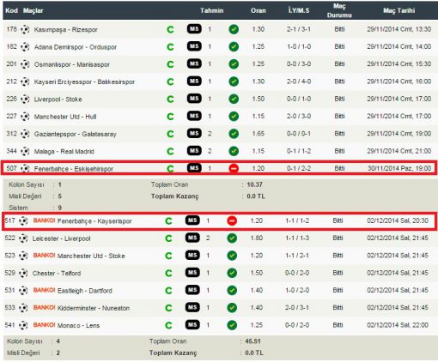438x362 pixels.
Task: Click the MS badge for Fenerbahçe - Kayserispor
Action: [x=192, y=220]
